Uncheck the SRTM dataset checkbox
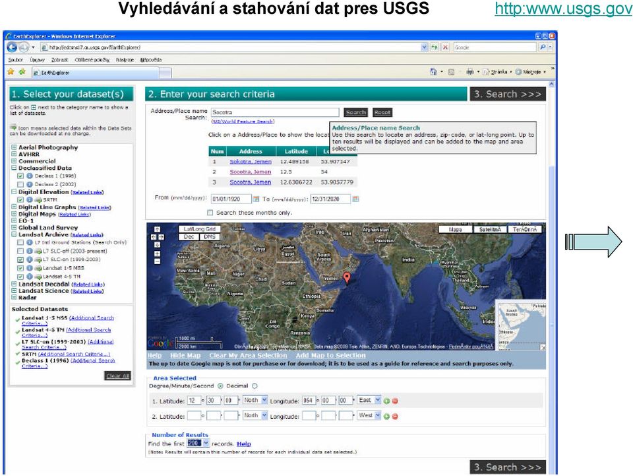This screenshot has width=633, height=476. (x=20, y=199)
